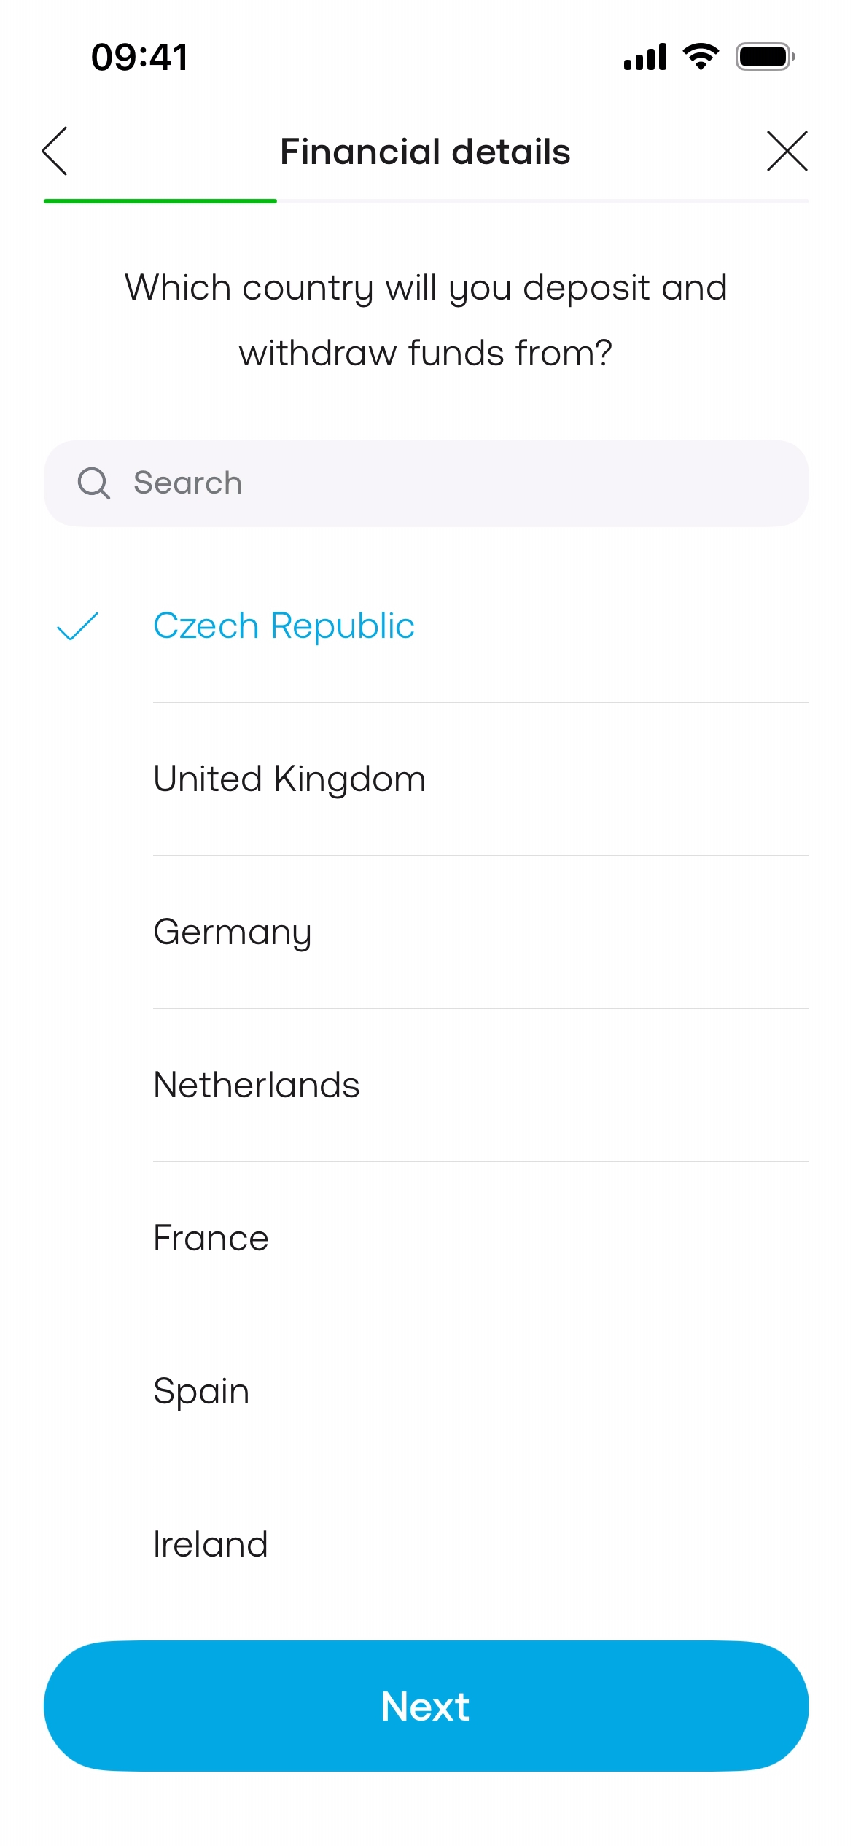The width and height of the screenshot is (853, 1846).
Task: Tap the search magnifier icon
Action: click(x=94, y=483)
